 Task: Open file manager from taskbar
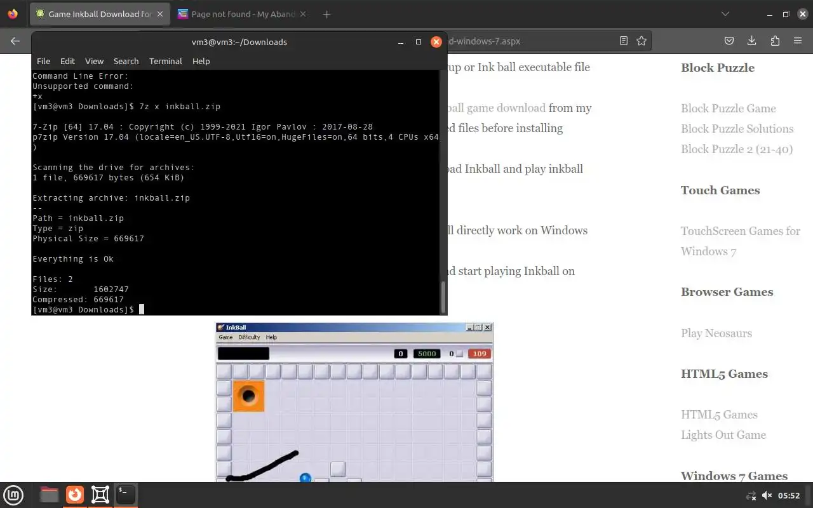coord(49,495)
